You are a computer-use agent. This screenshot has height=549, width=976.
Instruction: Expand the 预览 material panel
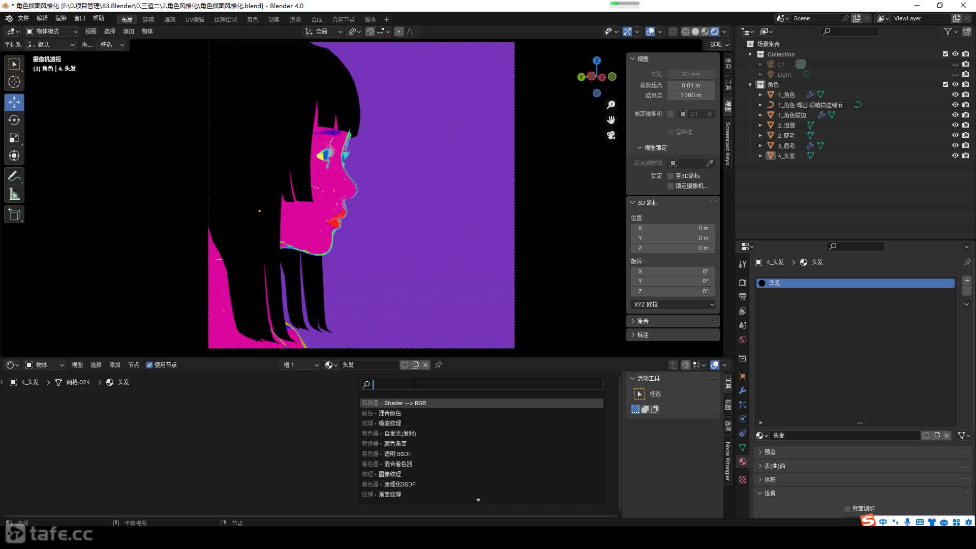click(863, 452)
